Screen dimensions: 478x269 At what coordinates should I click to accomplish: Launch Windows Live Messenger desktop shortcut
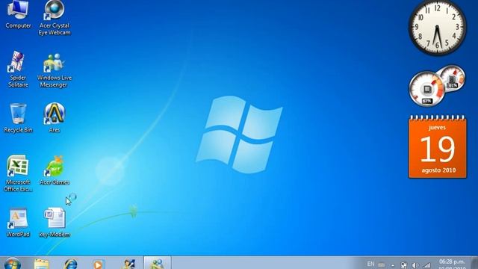(55, 70)
